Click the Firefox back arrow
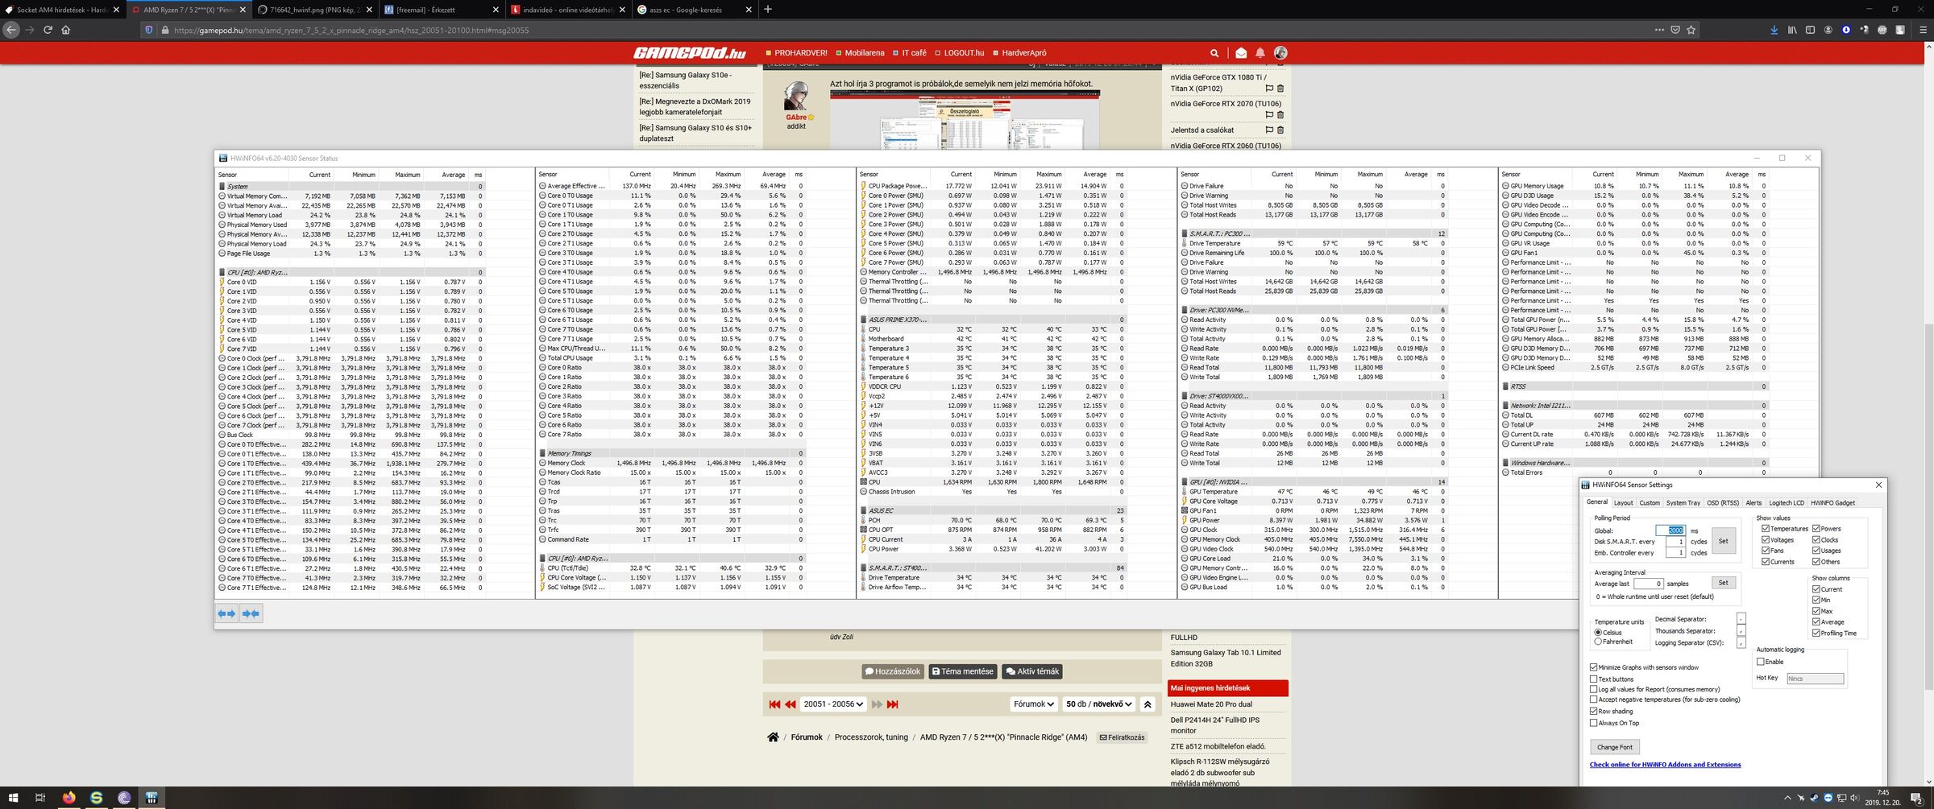1934x809 pixels. (11, 30)
